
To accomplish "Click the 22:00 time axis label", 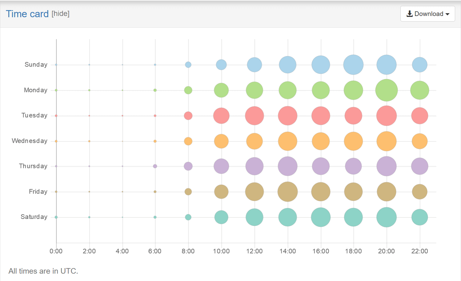I will [x=420, y=251].
